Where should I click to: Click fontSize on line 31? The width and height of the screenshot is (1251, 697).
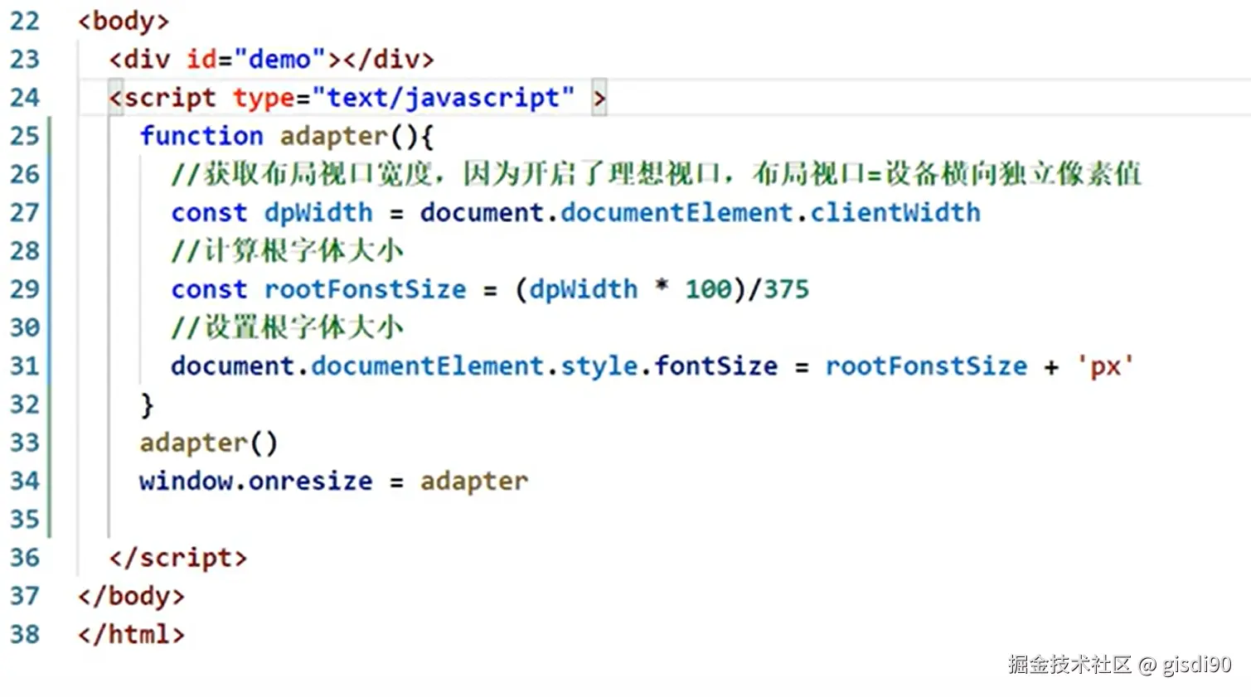[x=716, y=365]
